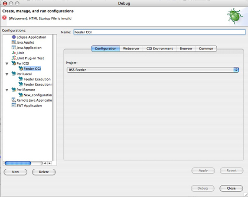Click the Java Application icon
The image size is (248, 197).
tap(13, 47)
